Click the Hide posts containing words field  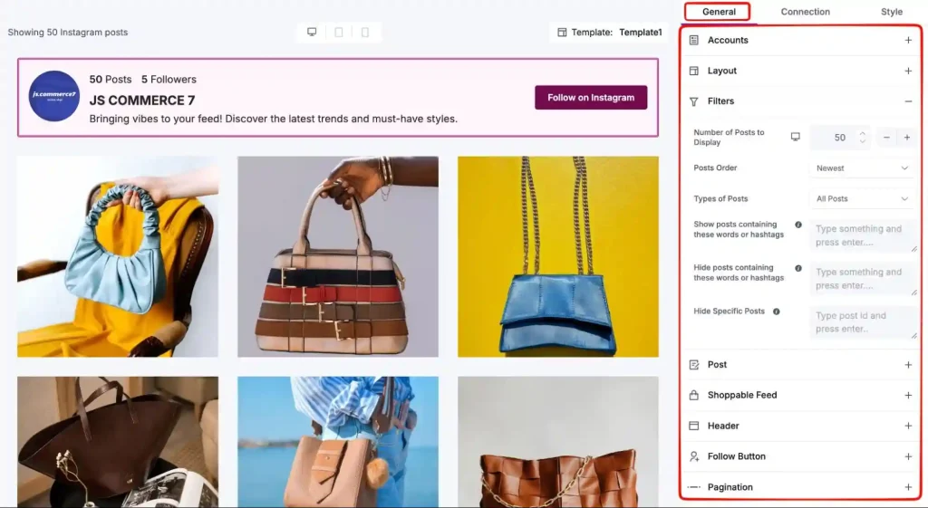(863, 279)
